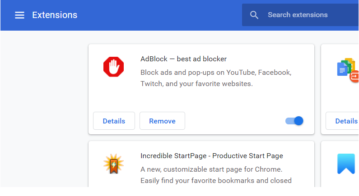Image resolution: width=359 pixels, height=196 pixels.
Task: Remove the AdBlock extension
Action: click(162, 121)
